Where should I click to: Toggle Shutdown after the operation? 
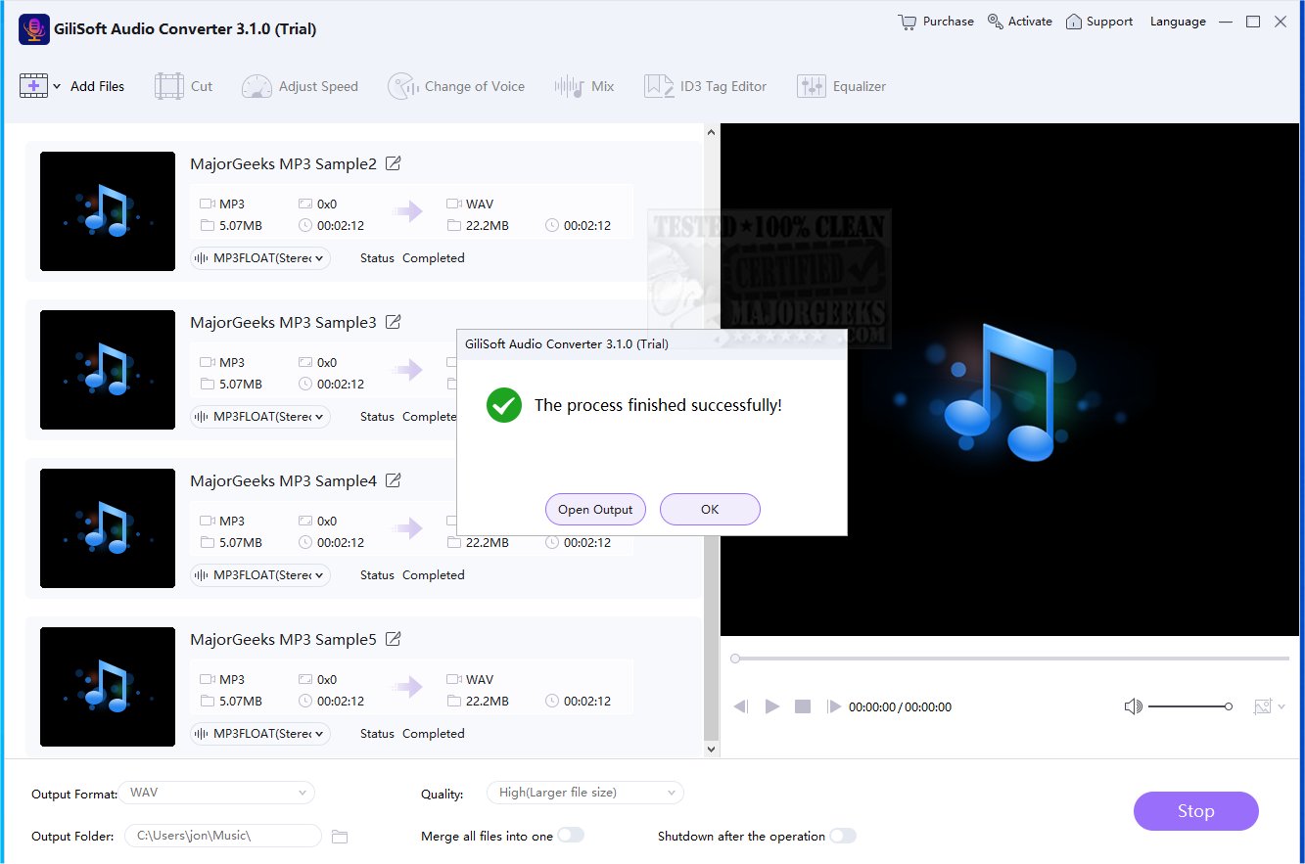[843, 836]
